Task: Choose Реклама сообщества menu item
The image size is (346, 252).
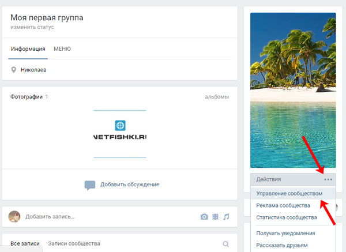Action: (283, 205)
